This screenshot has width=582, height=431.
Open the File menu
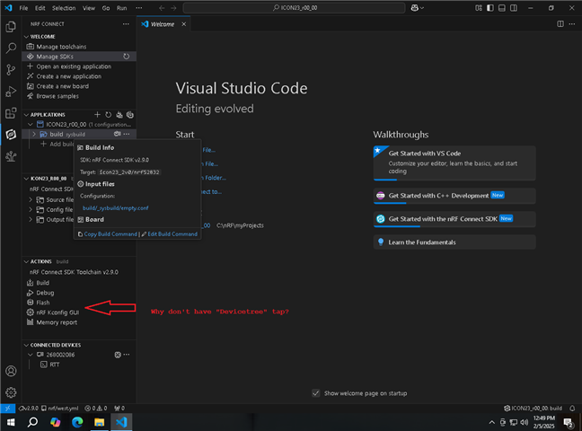(x=23, y=8)
